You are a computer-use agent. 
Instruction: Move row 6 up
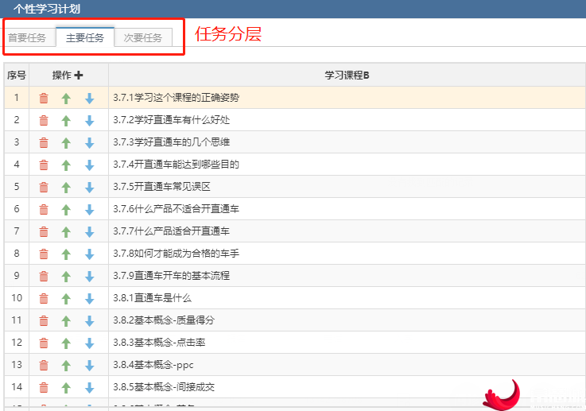click(x=66, y=210)
